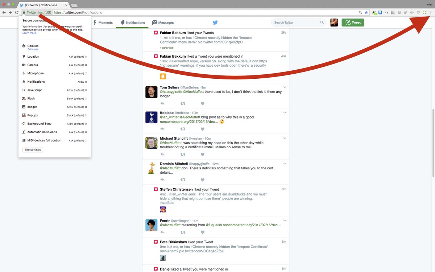Open Dominic Mitchell's giraffe avatar
Screen dimensions: 435x272
point(151,168)
